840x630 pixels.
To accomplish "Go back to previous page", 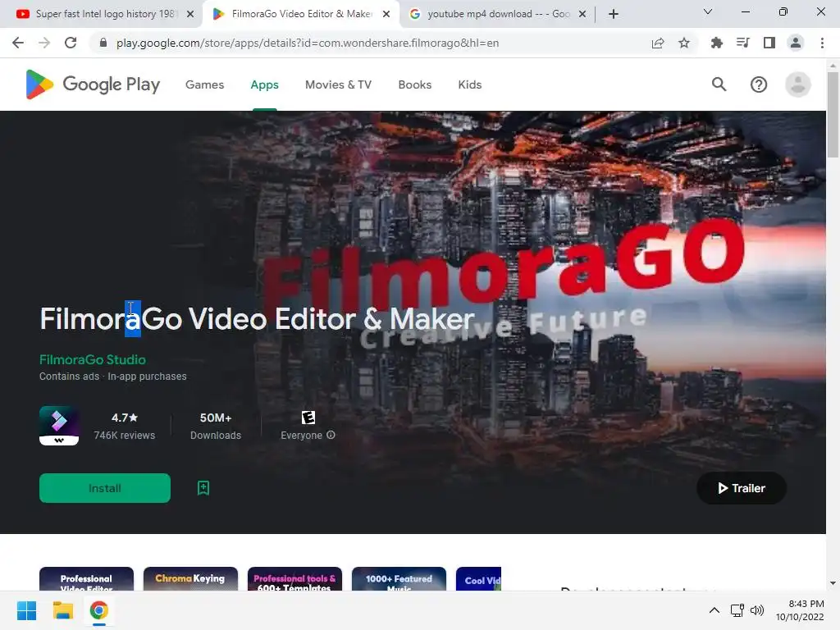I will 18,43.
